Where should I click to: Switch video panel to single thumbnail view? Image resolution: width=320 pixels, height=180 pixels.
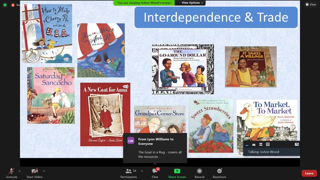tap(254, 145)
